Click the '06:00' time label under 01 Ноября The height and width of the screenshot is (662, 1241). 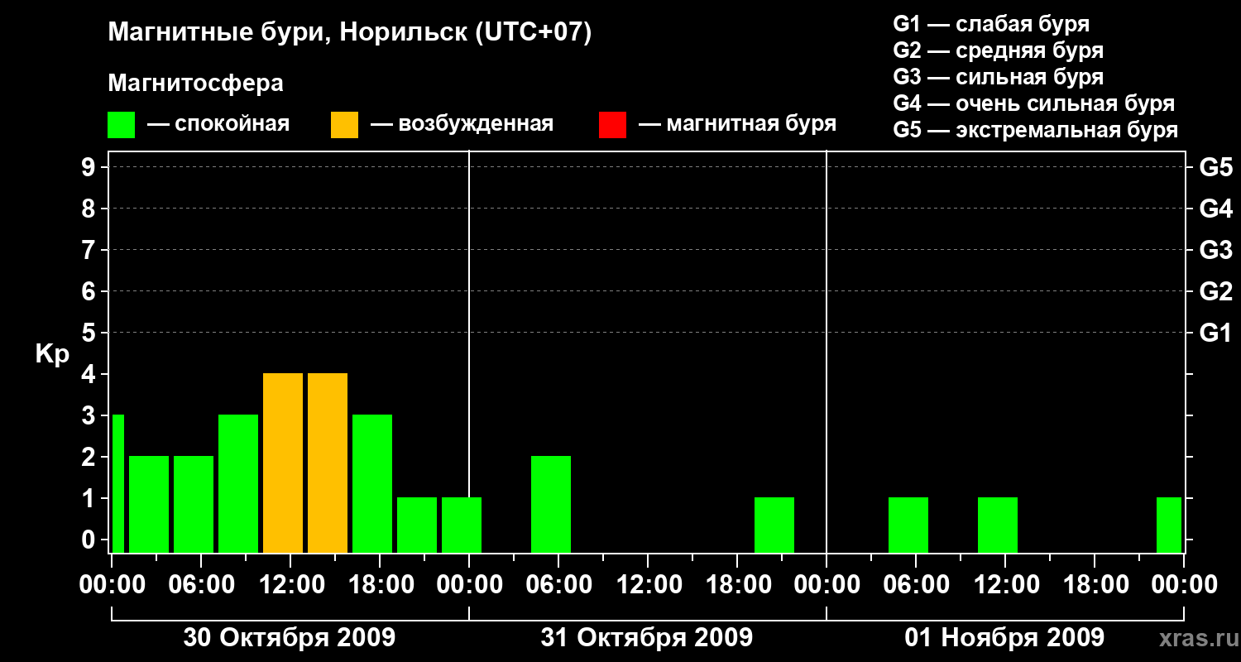pos(916,584)
